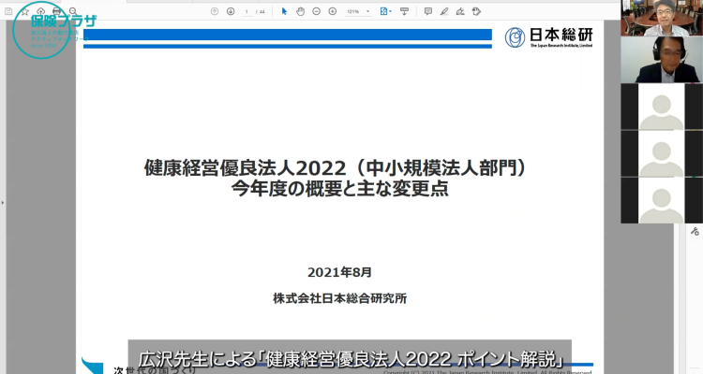The image size is (703, 374).
Task: Click the page number input field
Action: pyautogui.click(x=247, y=11)
